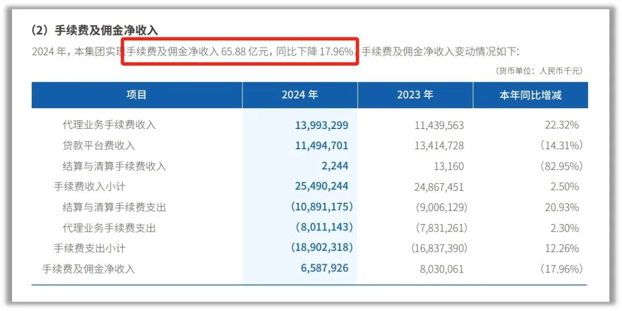
Task: Click the phrase 同比下降 17.96%
Action: (x=314, y=52)
